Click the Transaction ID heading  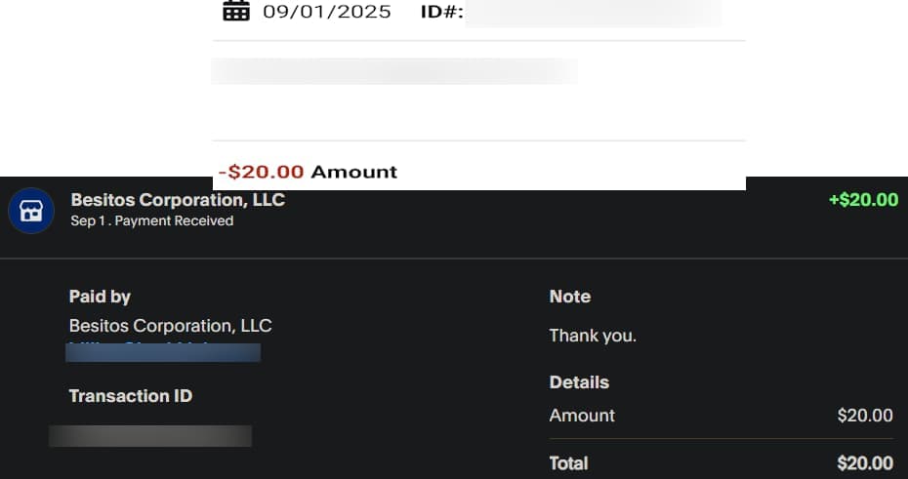(131, 396)
